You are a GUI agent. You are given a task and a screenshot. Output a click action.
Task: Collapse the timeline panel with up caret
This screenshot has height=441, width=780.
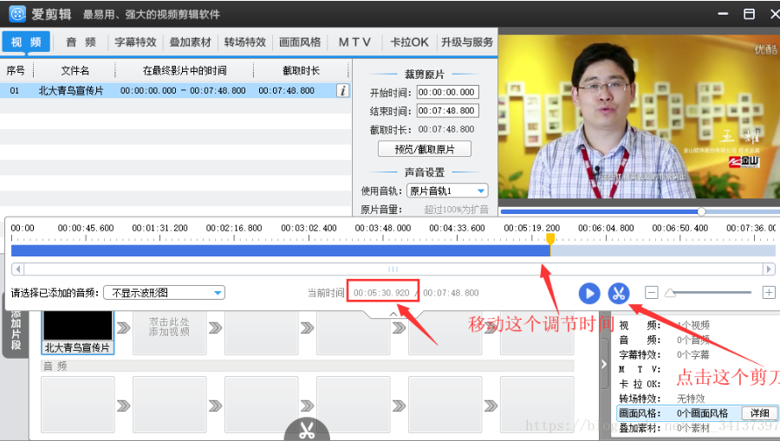(x=393, y=314)
